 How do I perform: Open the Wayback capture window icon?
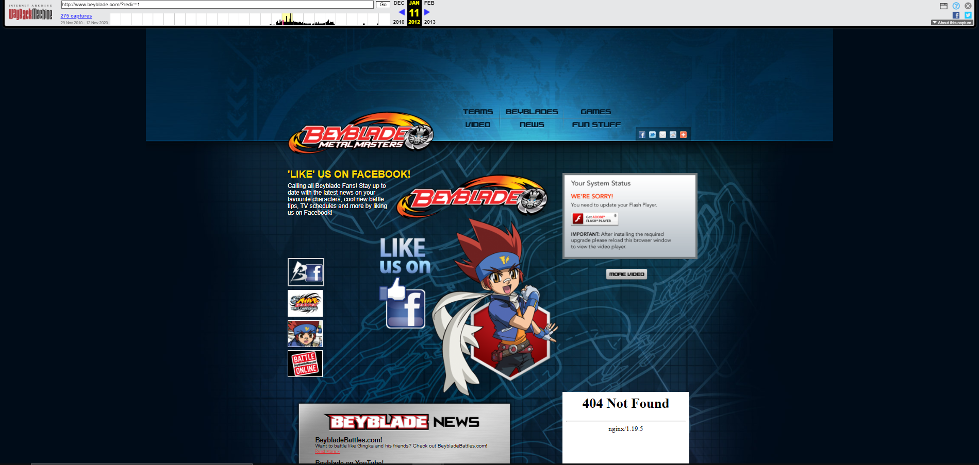coord(943,6)
